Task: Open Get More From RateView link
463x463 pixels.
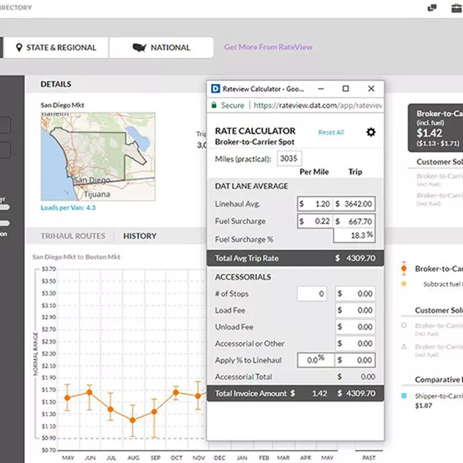Action: click(268, 47)
